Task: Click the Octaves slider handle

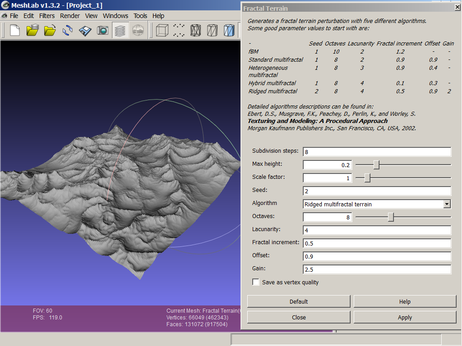Action: point(391,217)
